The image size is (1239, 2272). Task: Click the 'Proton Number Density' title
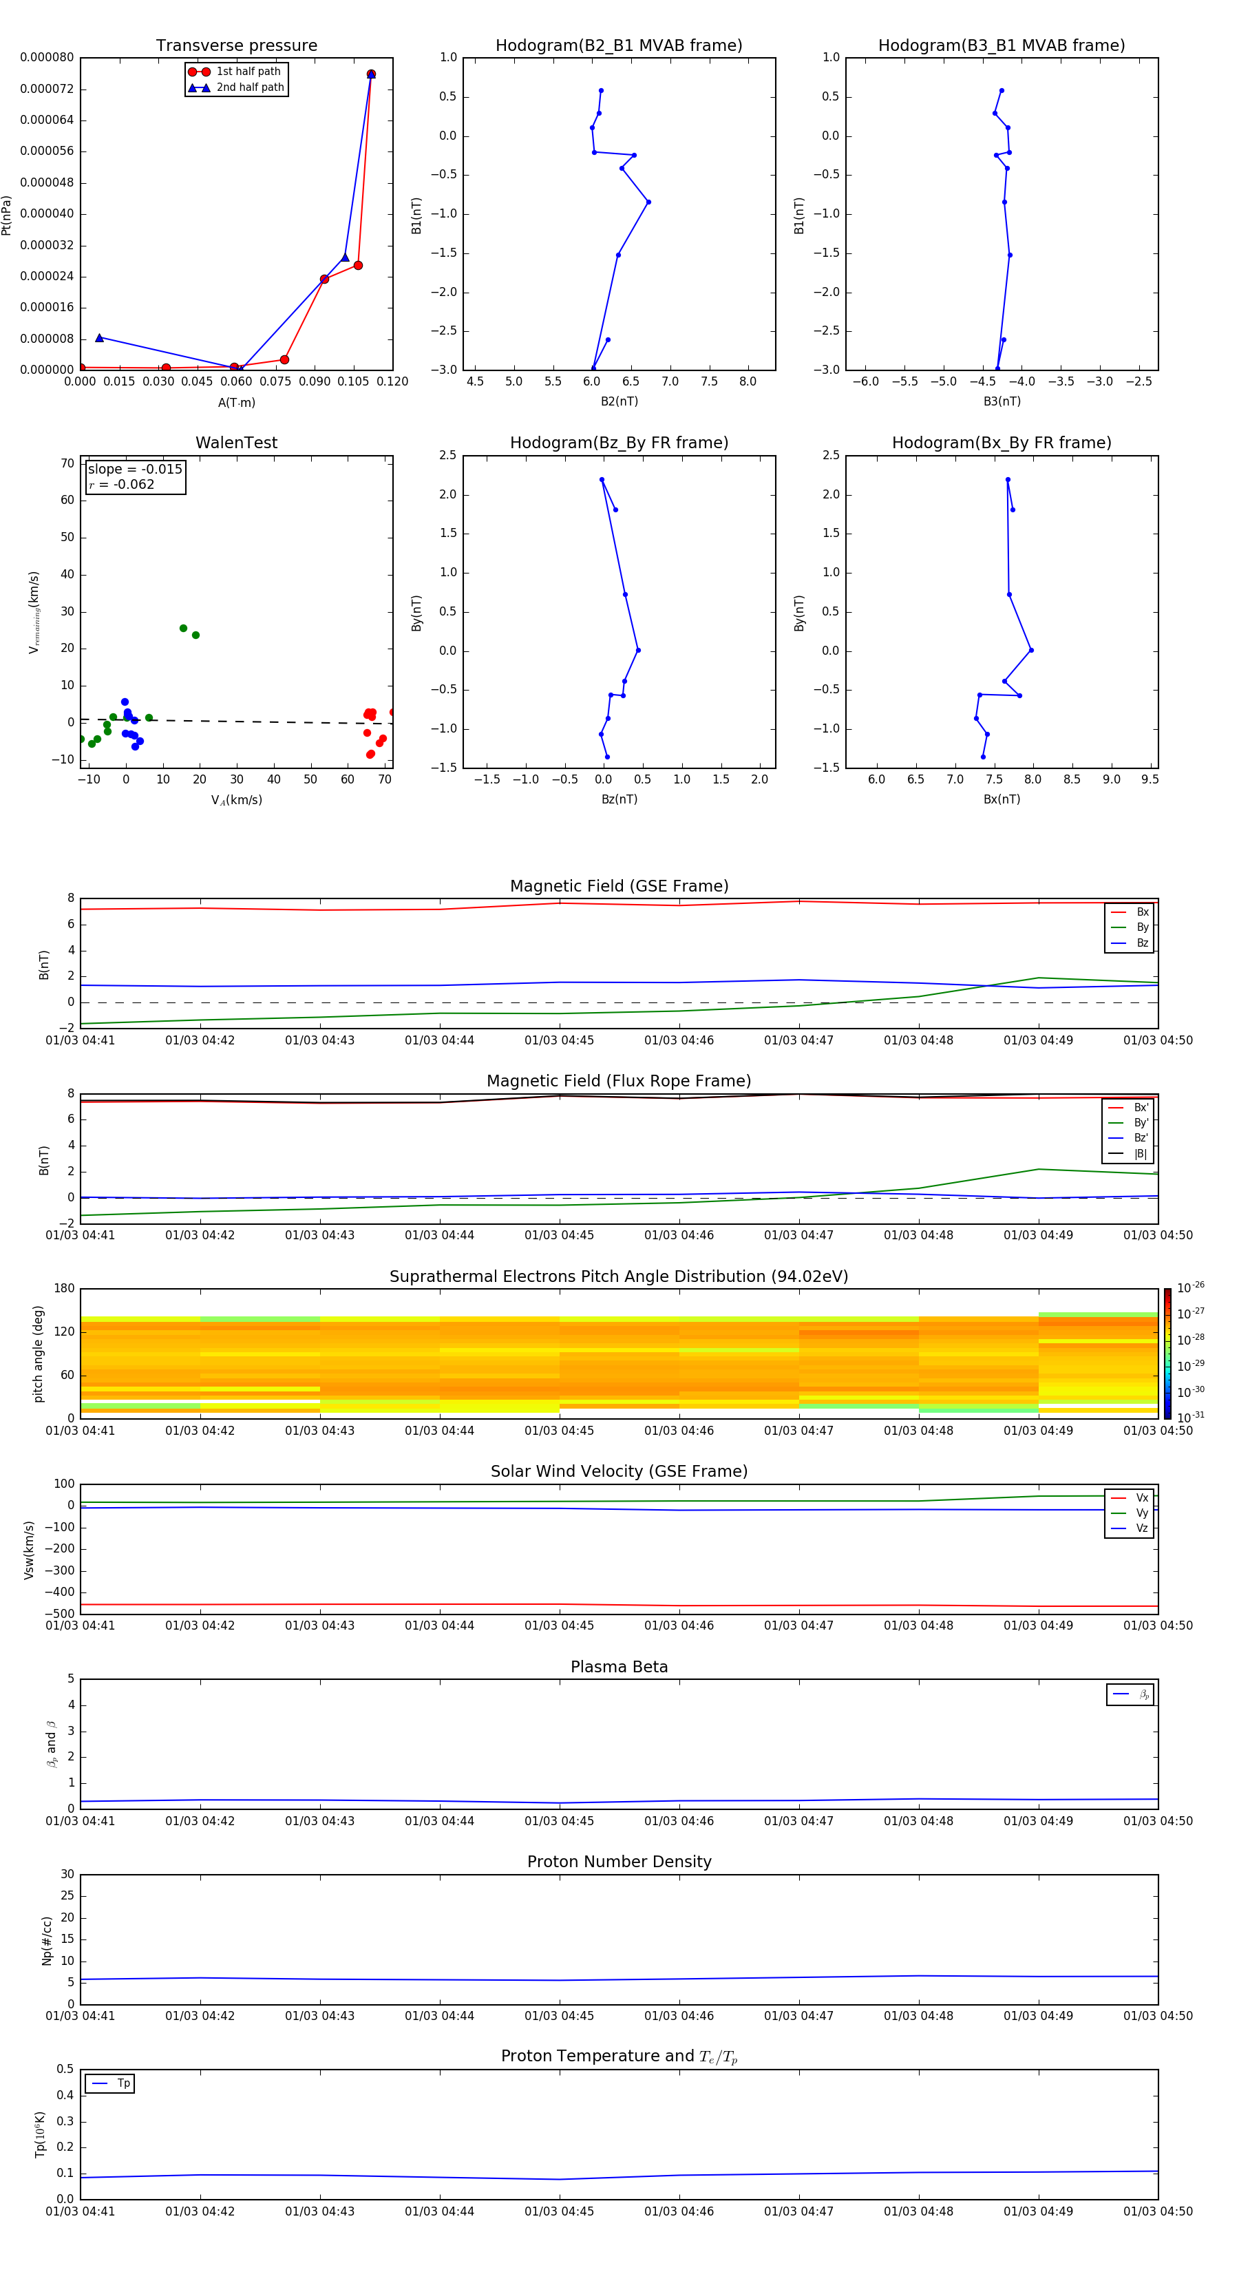619,1862
